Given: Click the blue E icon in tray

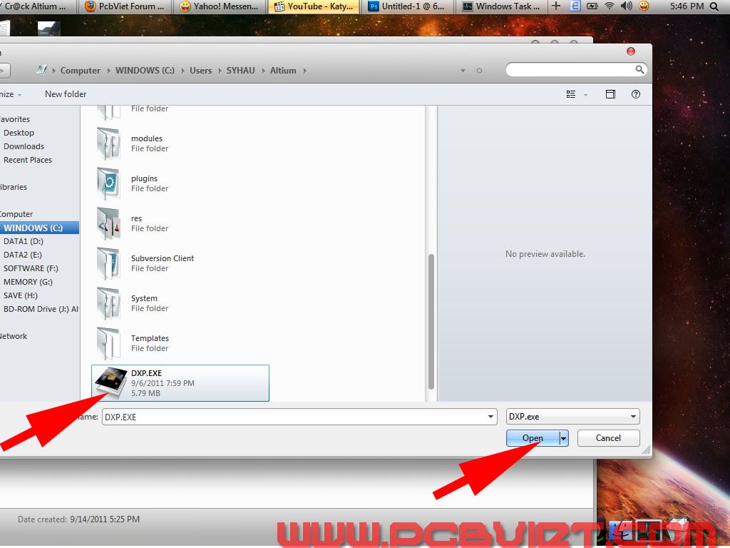Looking at the screenshot, I should (575, 6).
